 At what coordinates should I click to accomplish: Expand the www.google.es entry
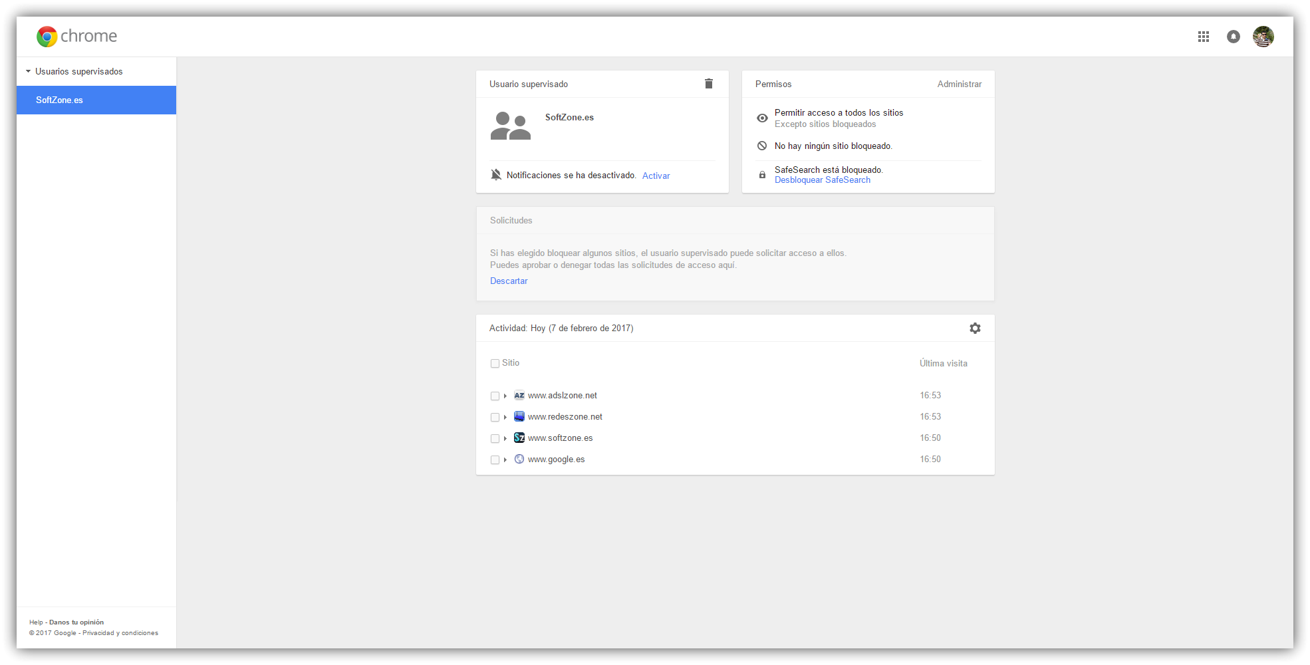click(x=505, y=460)
